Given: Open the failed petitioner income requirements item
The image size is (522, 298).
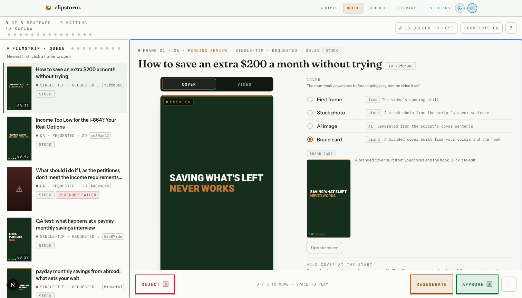Looking at the screenshot, I should pyautogui.click(x=65, y=189).
